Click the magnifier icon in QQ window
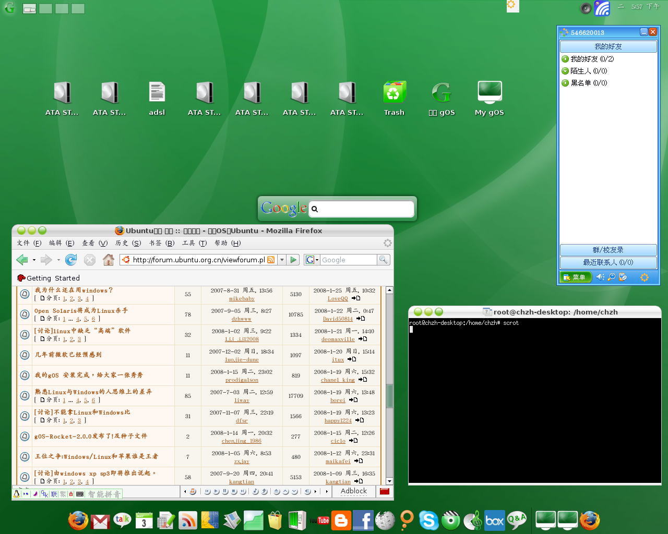 pyautogui.click(x=612, y=277)
